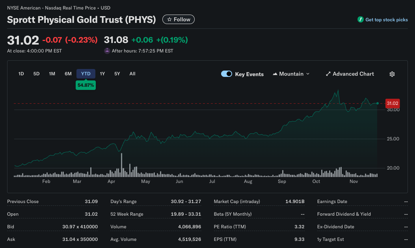Click the expand arrows icon for Advanced Chart
The width and height of the screenshot is (415, 248).
328,74
